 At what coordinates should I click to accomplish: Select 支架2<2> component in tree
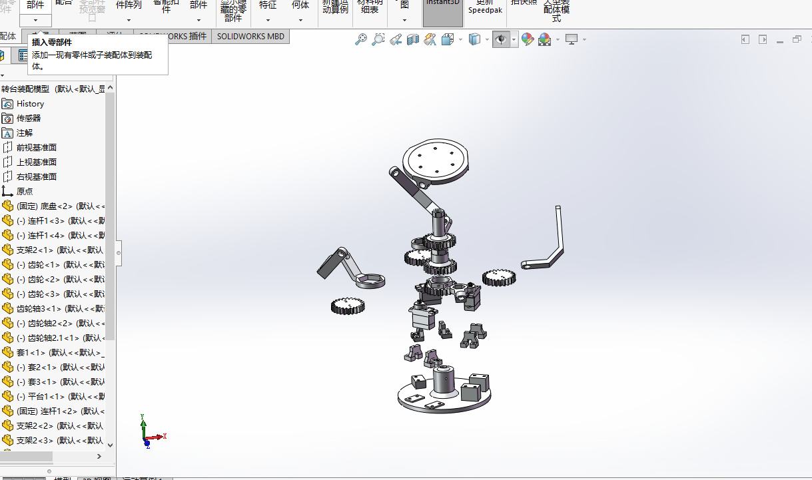click(x=52, y=426)
